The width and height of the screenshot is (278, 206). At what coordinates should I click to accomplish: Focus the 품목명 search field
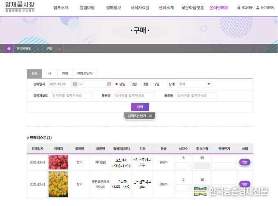(x=134, y=96)
